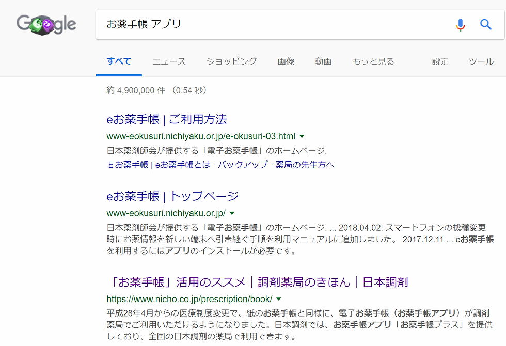The image size is (506, 346).
Task: Open result eお薬手帳 | トップページ
Action: (x=172, y=196)
